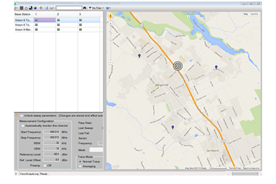Click the Mask input field
This screenshot has height=184, width=276.
pyautogui.click(x=96, y=150)
